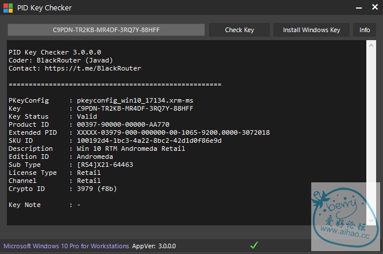Click Sub Type '[RS4]X21-64463' value
This screenshot has width=383, height=254.
pyautogui.click(x=105, y=165)
